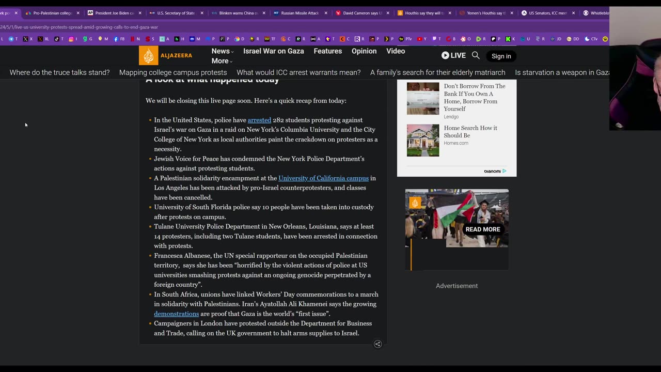661x372 pixels.
Task: Open the Hulu H bookmark
Action: [179, 39]
